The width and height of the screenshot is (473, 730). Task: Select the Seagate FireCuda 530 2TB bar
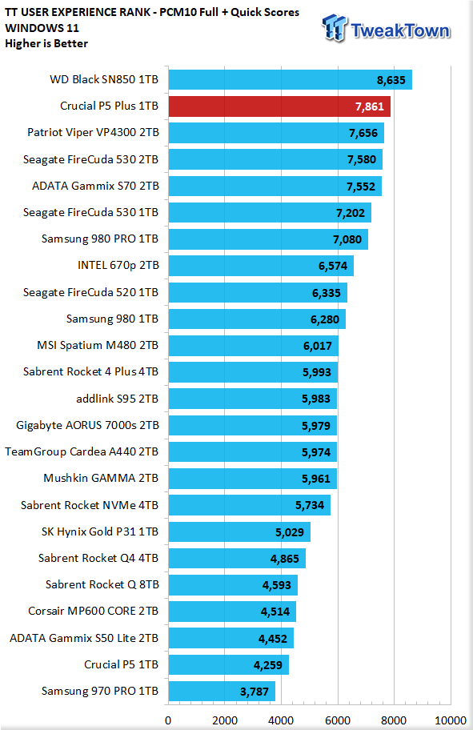click(275, 160)
